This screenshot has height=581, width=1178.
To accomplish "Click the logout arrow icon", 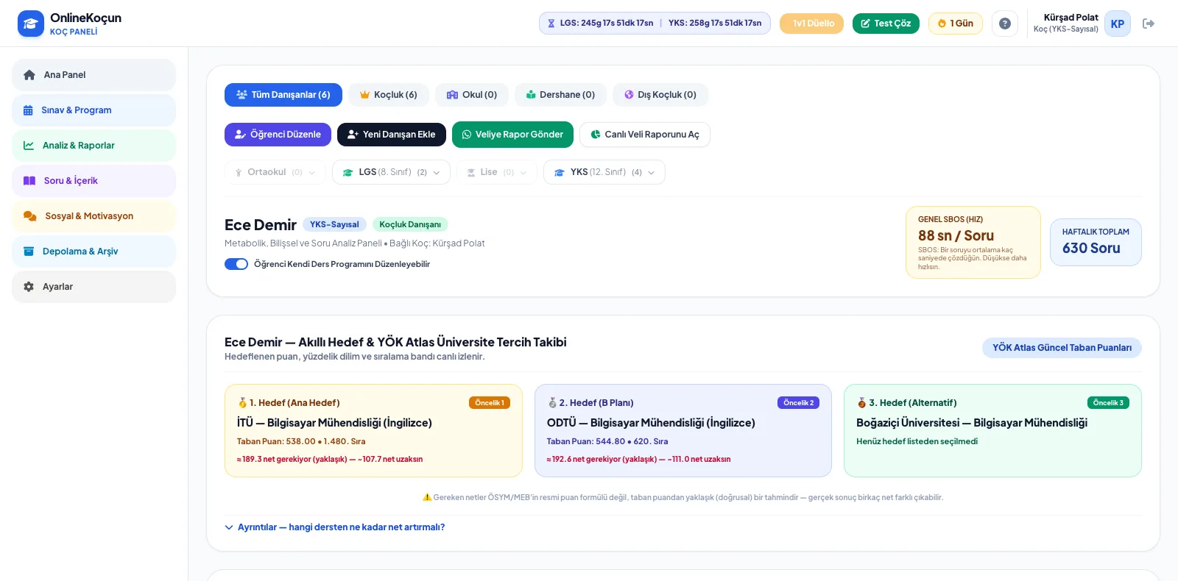I will point(1149,24).
